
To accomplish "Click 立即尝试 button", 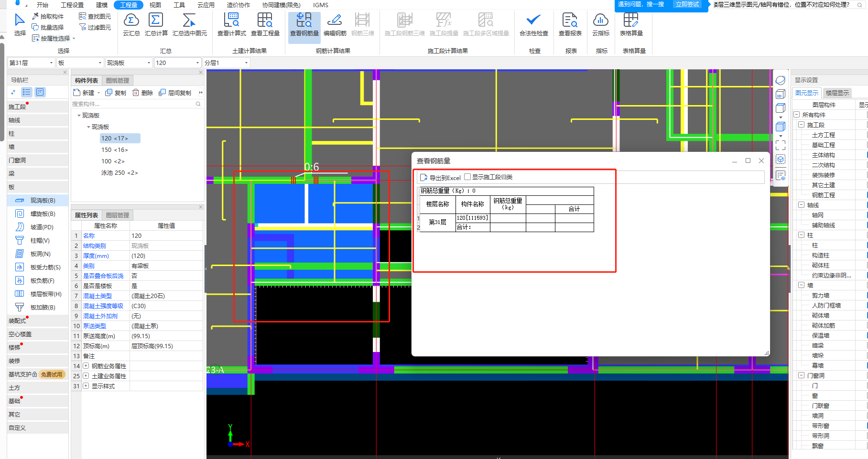I will (687, 4).
